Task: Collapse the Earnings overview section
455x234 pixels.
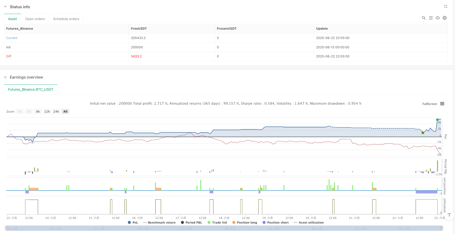Action: (x=5, y=77)
